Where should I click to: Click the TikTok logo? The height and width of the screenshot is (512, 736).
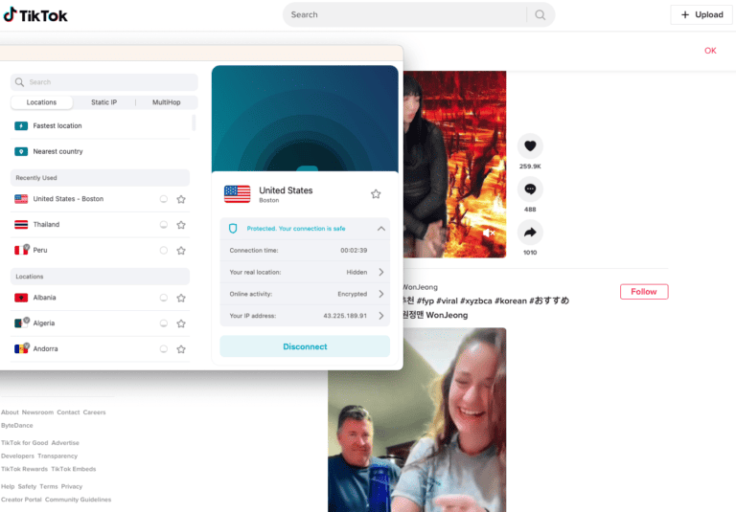(35, 15)
